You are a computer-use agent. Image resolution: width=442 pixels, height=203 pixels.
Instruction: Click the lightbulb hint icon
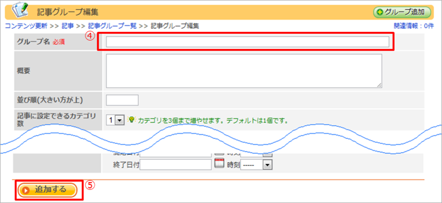point(131,120)
